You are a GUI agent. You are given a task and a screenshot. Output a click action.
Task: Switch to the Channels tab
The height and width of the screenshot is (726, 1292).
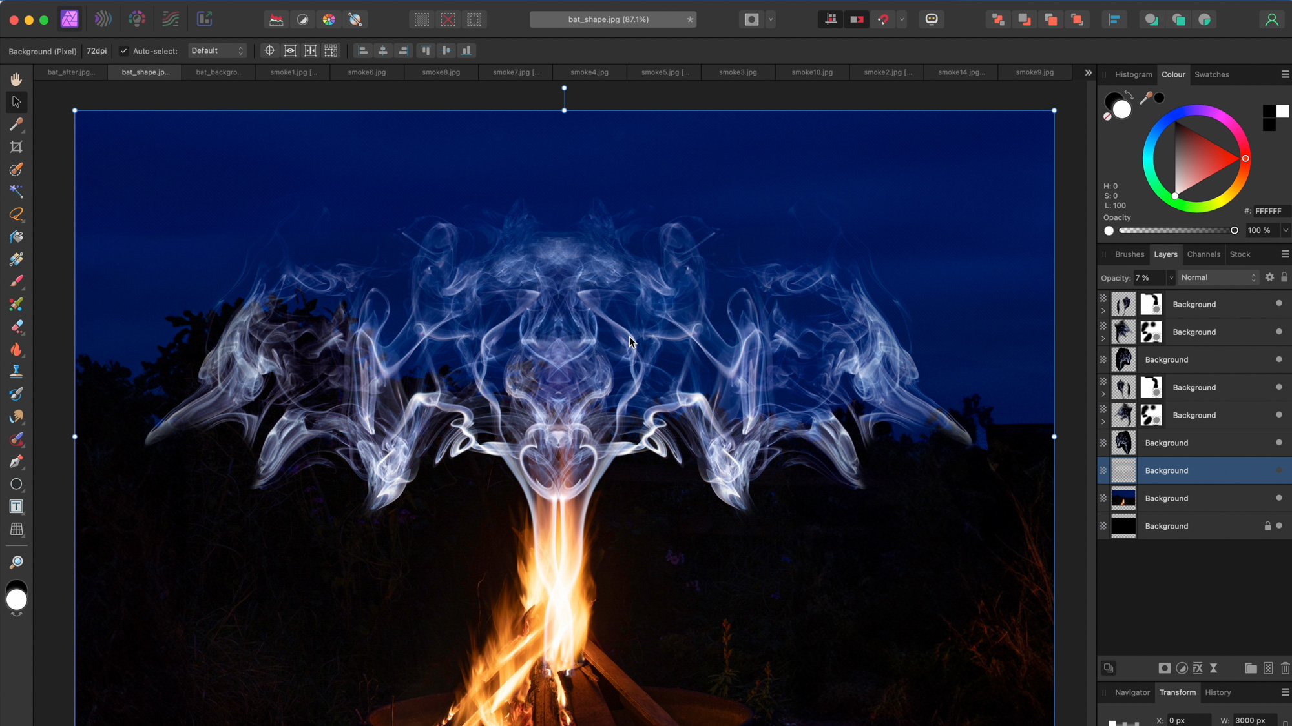coord(1203,254)
